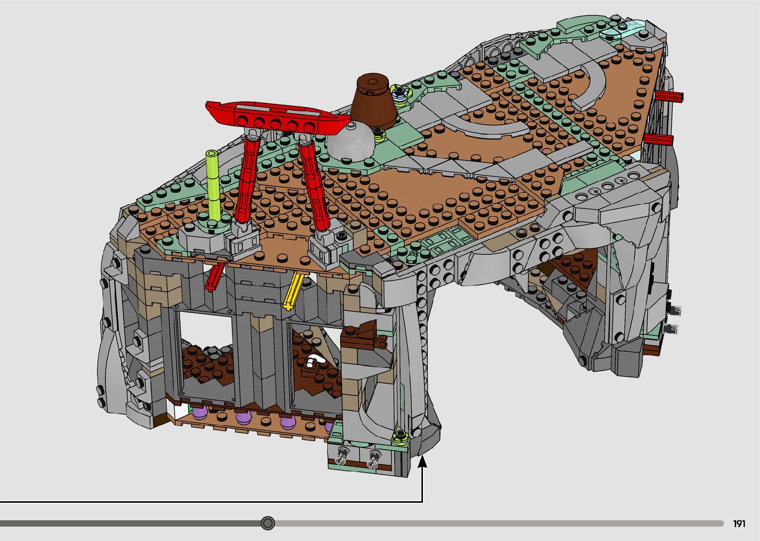The width and height of the screenshot is (760, 541).
Task: Click the horizontal callout line at bottom left
Action: (199, 502)
